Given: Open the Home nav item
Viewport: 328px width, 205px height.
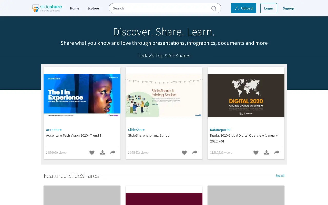Looking at the screenshot, I should [75, 8].
